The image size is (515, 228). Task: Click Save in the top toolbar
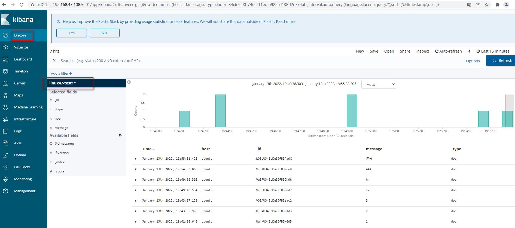point(374,51)
